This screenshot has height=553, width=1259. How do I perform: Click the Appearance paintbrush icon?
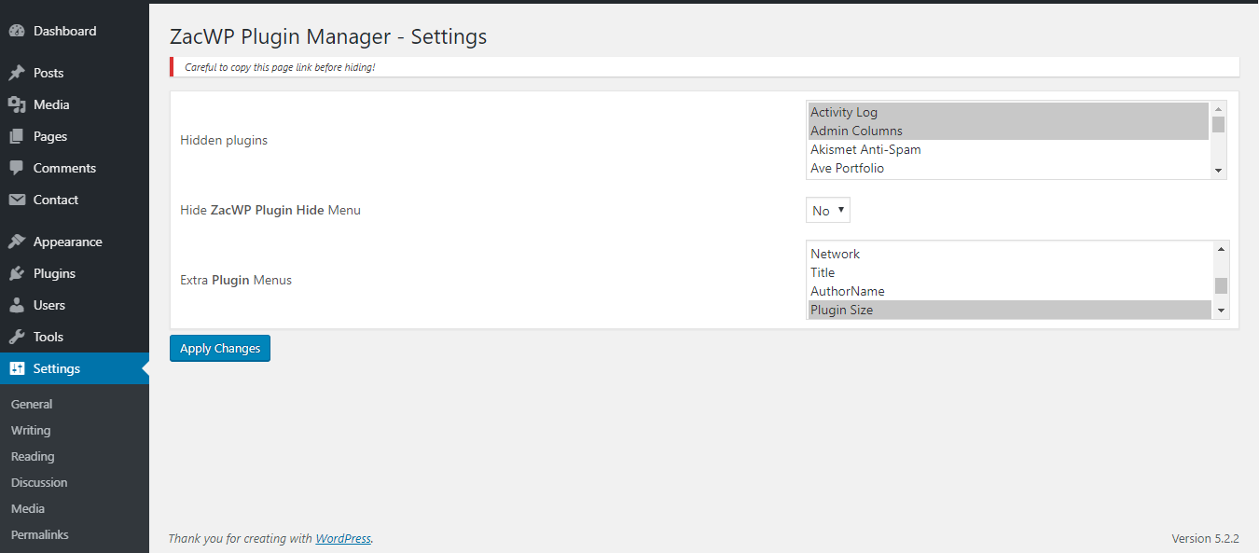(x=17, y=242)
